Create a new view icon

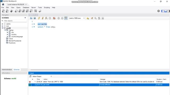pos(24,11)
